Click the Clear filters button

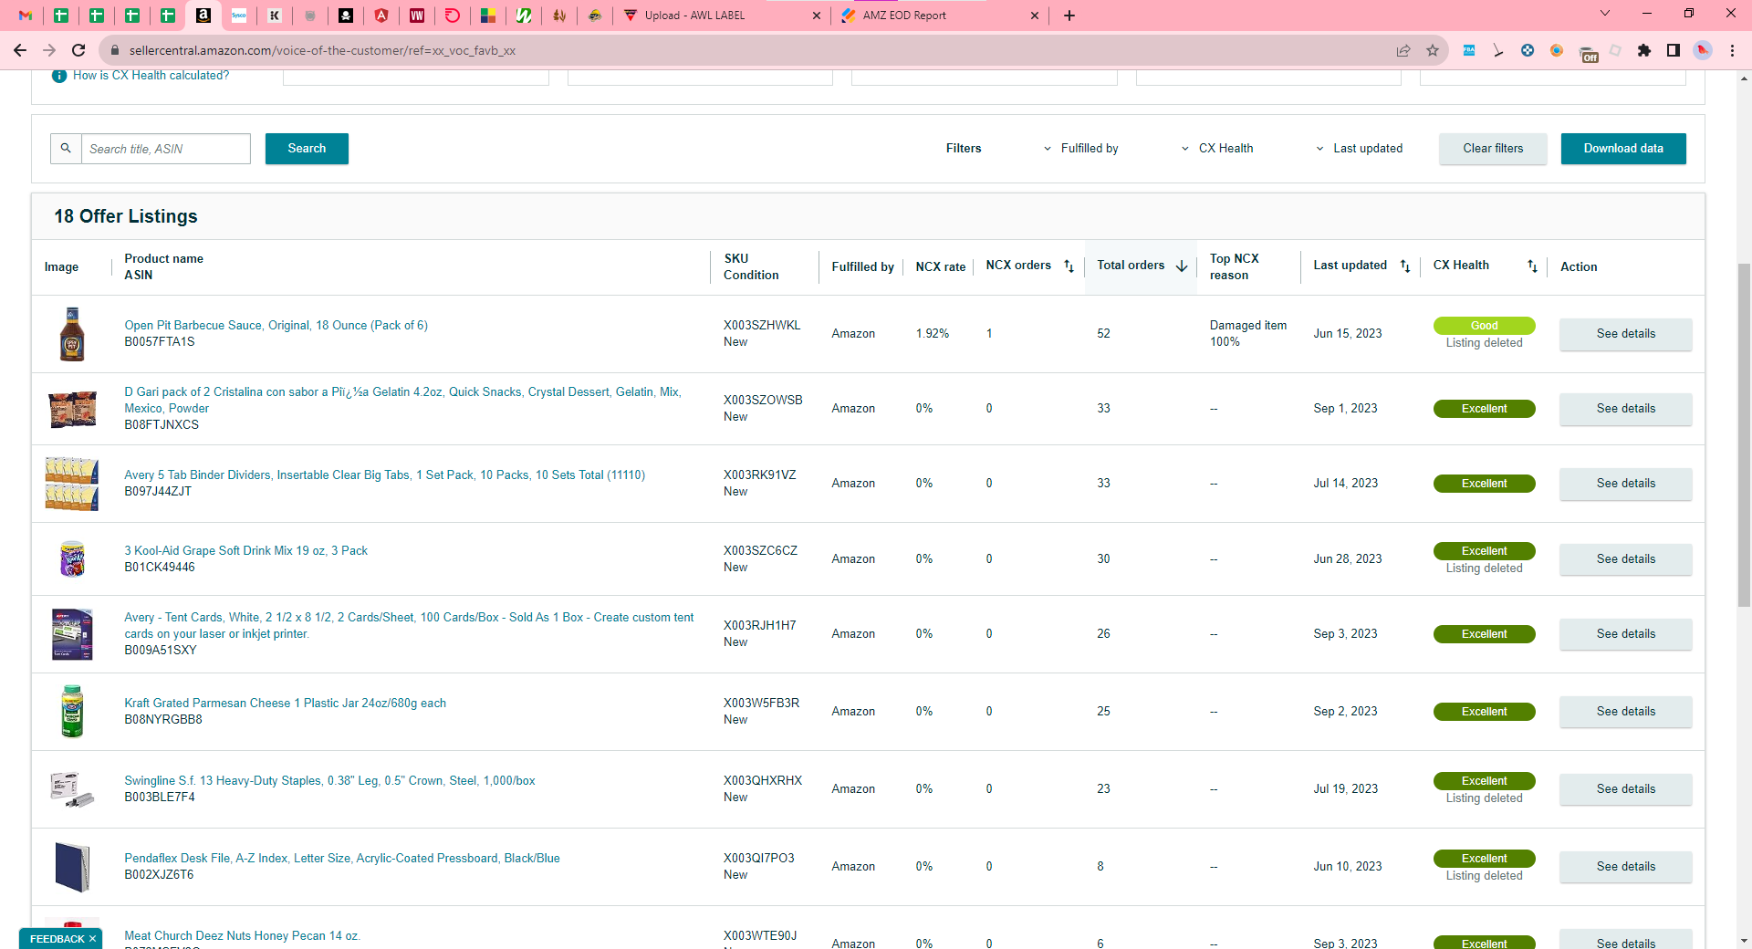1493,149
